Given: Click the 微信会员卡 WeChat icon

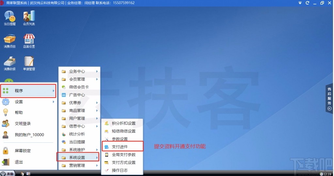Looking at the screenshot, I should 64,87.
